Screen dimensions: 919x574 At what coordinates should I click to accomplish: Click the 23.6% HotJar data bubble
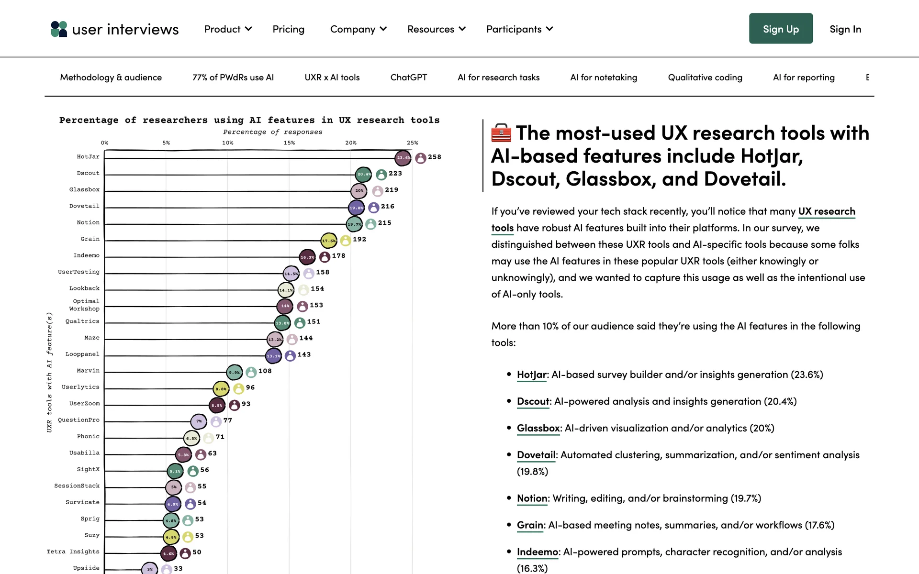(403, 157)
